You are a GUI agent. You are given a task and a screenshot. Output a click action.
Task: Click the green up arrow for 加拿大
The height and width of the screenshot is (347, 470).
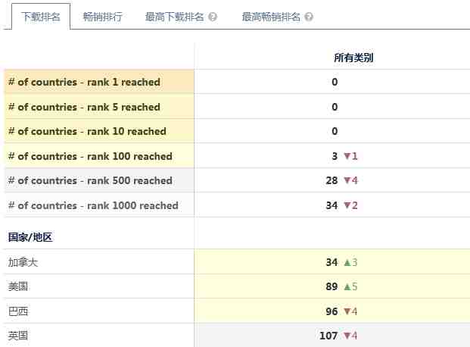pyautogui.click(x=347, y=263)
